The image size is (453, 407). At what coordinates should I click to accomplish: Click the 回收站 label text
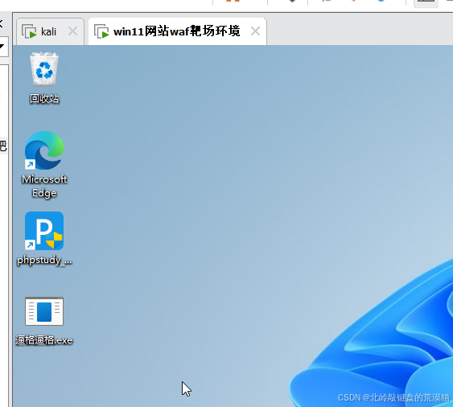tap(44, 99)
